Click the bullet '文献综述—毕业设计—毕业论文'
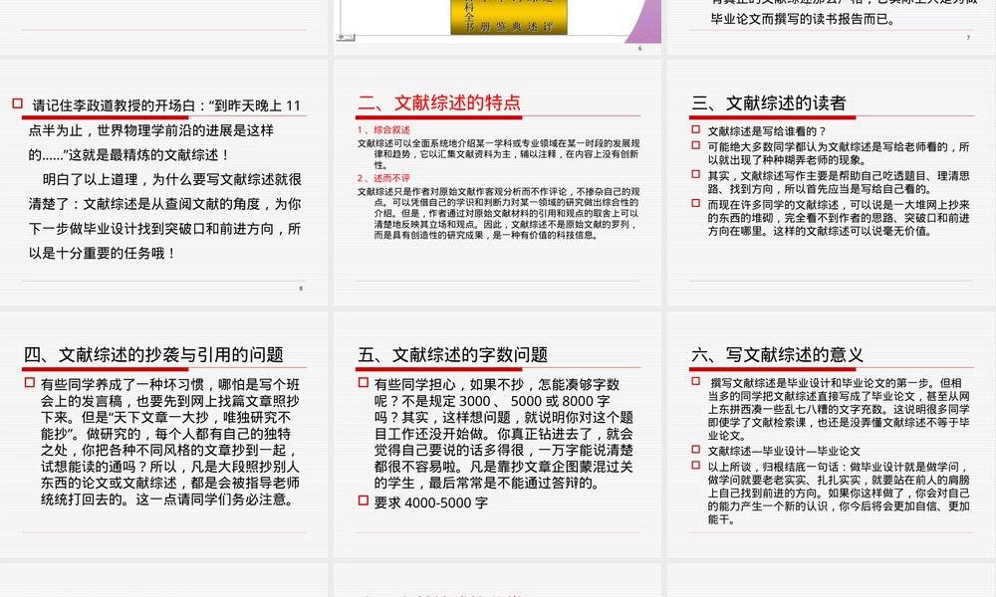 784,451
